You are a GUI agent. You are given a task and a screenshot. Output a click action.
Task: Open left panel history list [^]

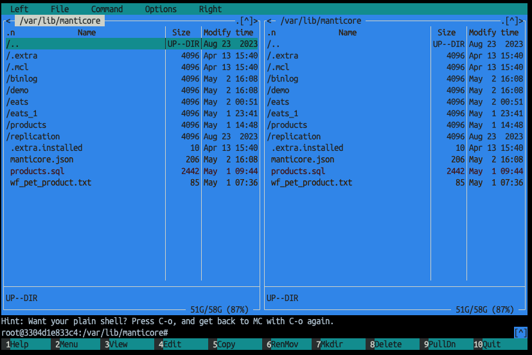coord(246,21)
